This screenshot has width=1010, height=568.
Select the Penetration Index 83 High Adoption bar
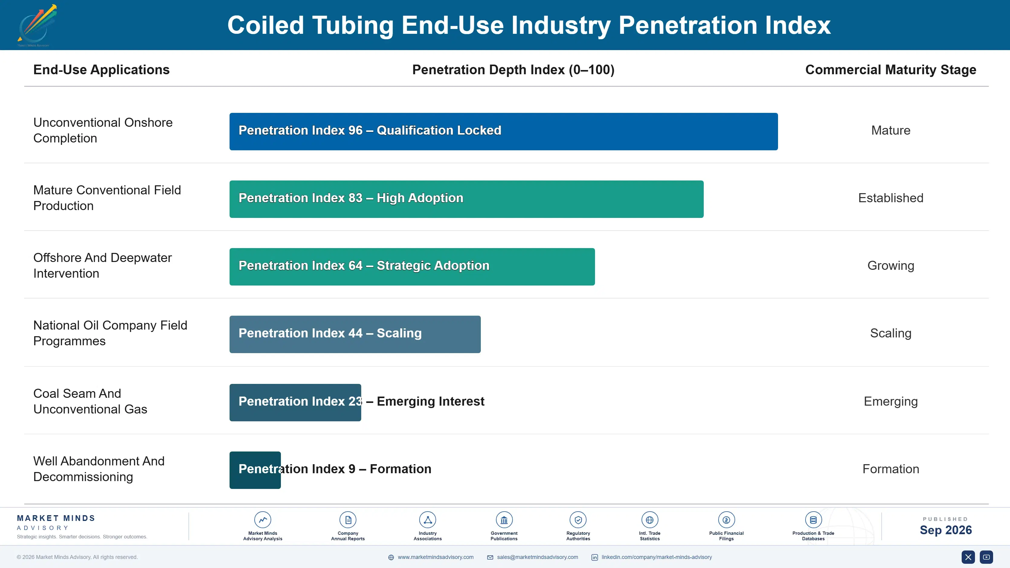(467, 199)
